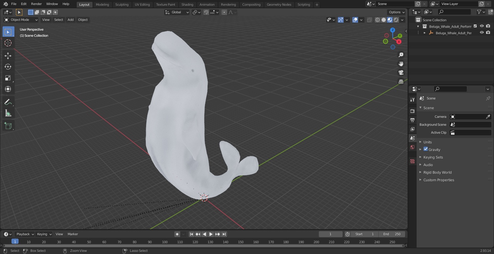Viewport: 494px width, 254px height.
Task: Open the Options dropdown in viewport
Action: (397, 12)
